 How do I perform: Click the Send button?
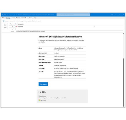(x=5, y=26)
